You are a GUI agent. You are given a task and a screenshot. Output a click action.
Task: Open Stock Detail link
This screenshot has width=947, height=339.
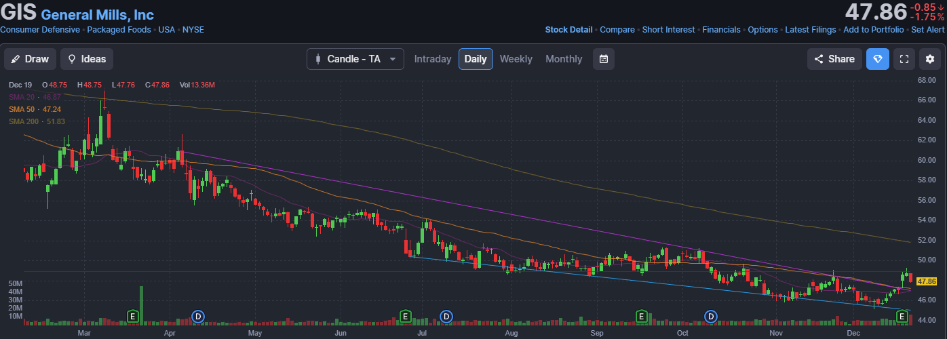(x=568, y=30)
